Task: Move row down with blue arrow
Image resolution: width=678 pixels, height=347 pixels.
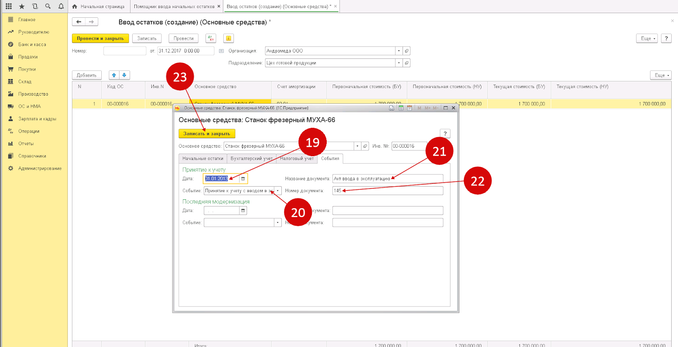Action: coord(124,75)
